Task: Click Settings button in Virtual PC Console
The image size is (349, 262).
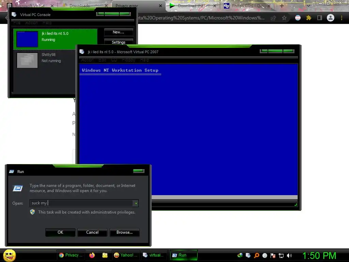Action: tap(119, 42)
